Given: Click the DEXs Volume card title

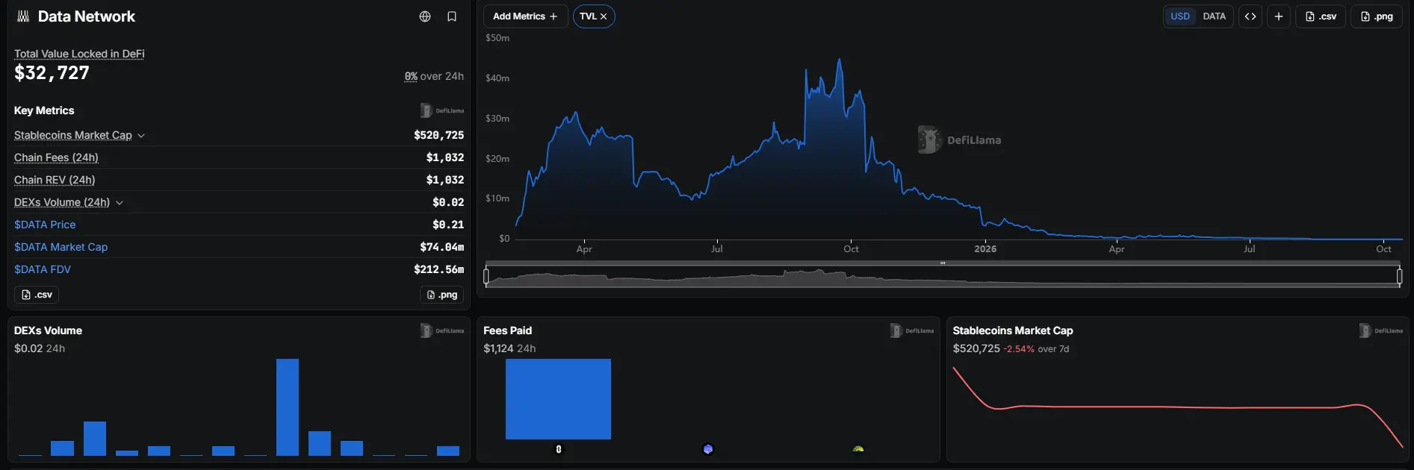Looking at the screenshot, I should click(48, 330).
